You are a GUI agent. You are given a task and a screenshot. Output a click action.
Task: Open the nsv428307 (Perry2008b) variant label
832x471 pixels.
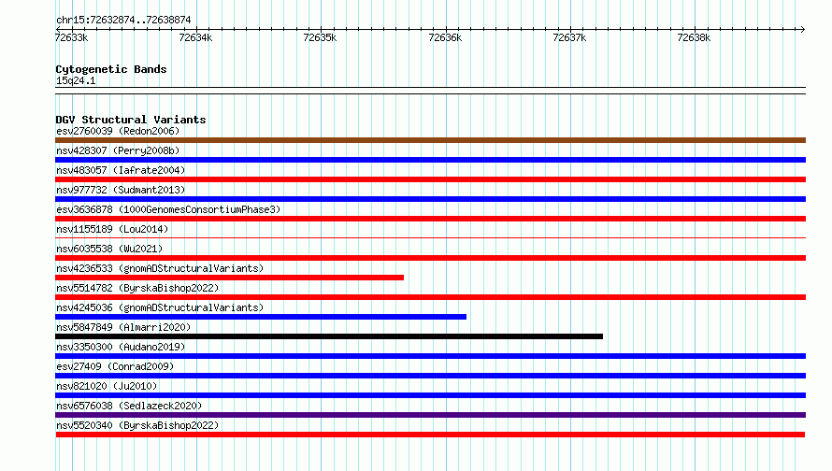coord(118,150)
